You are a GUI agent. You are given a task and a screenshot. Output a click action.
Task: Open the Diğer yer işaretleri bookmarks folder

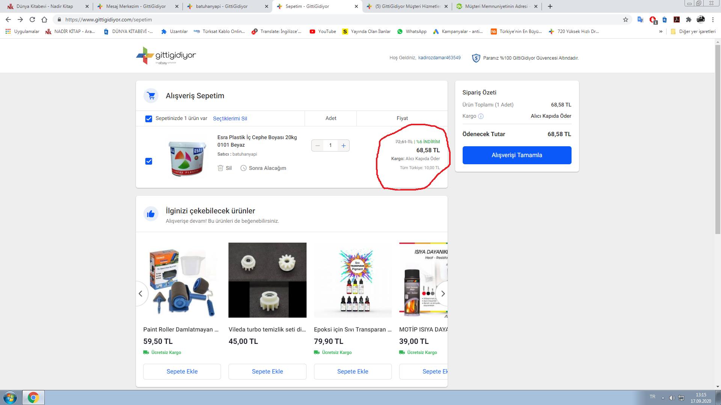[x=693, y=31]
